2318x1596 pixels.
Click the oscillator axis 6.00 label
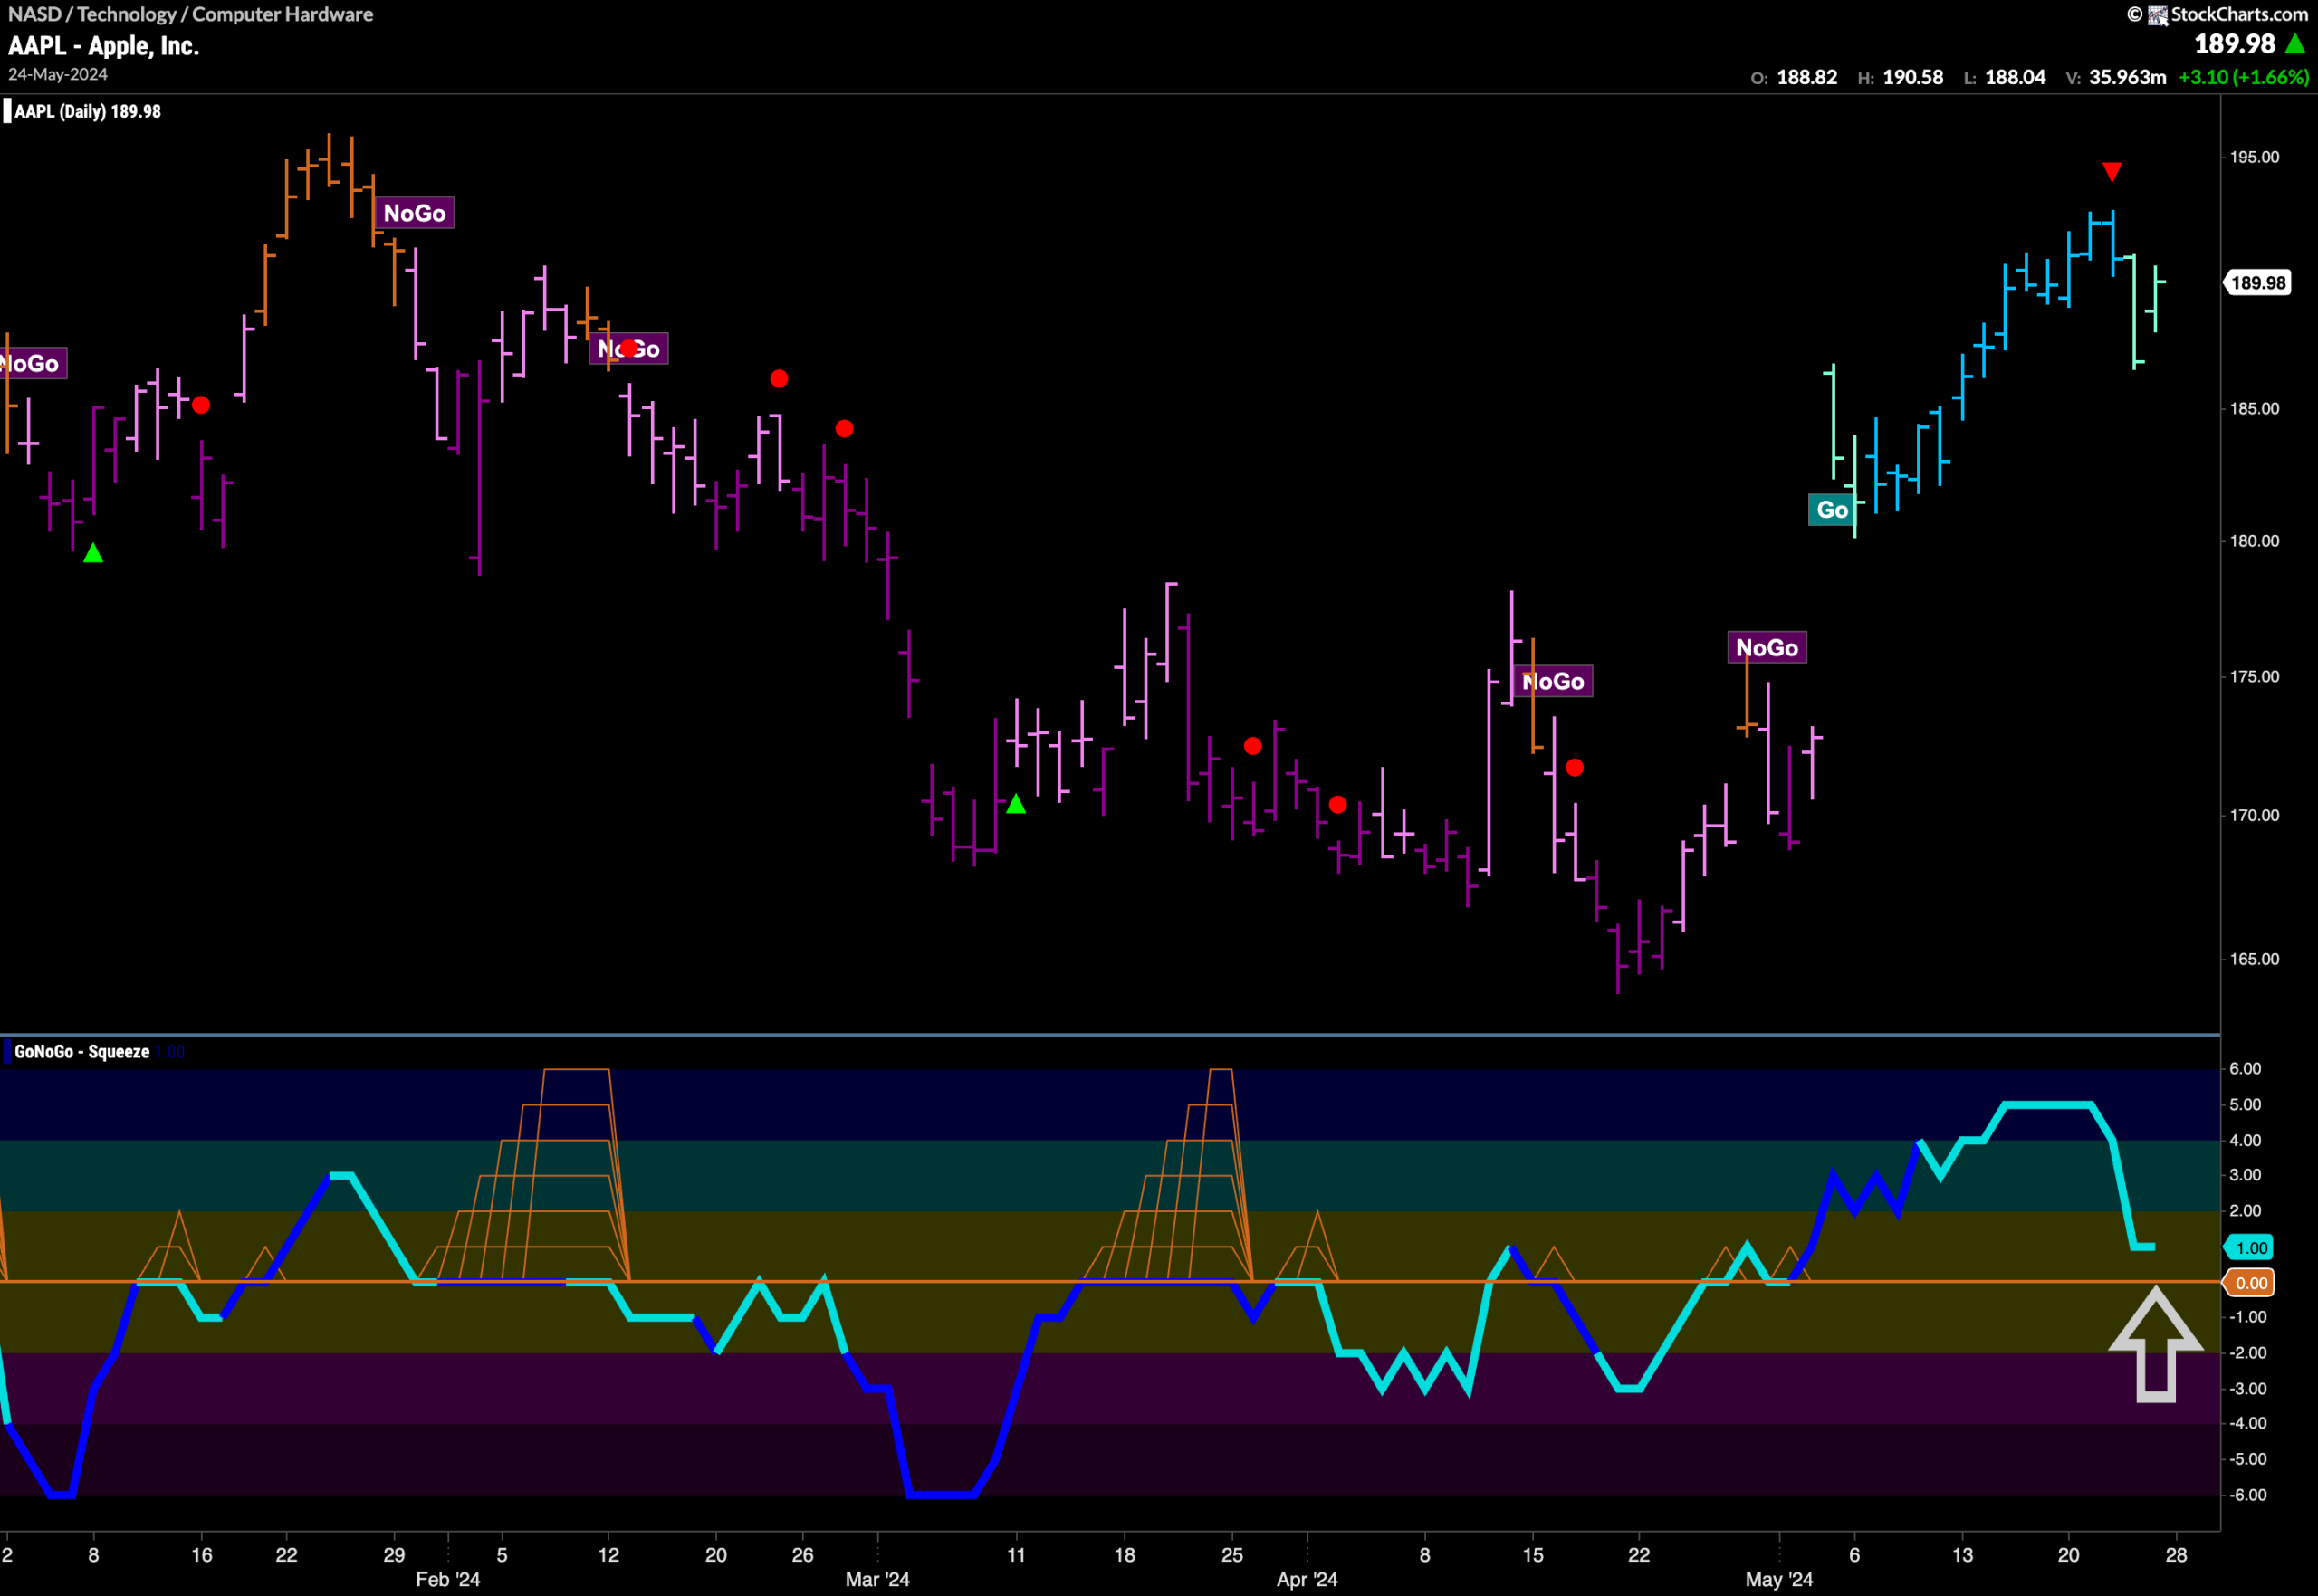tap(2246, 1069)
